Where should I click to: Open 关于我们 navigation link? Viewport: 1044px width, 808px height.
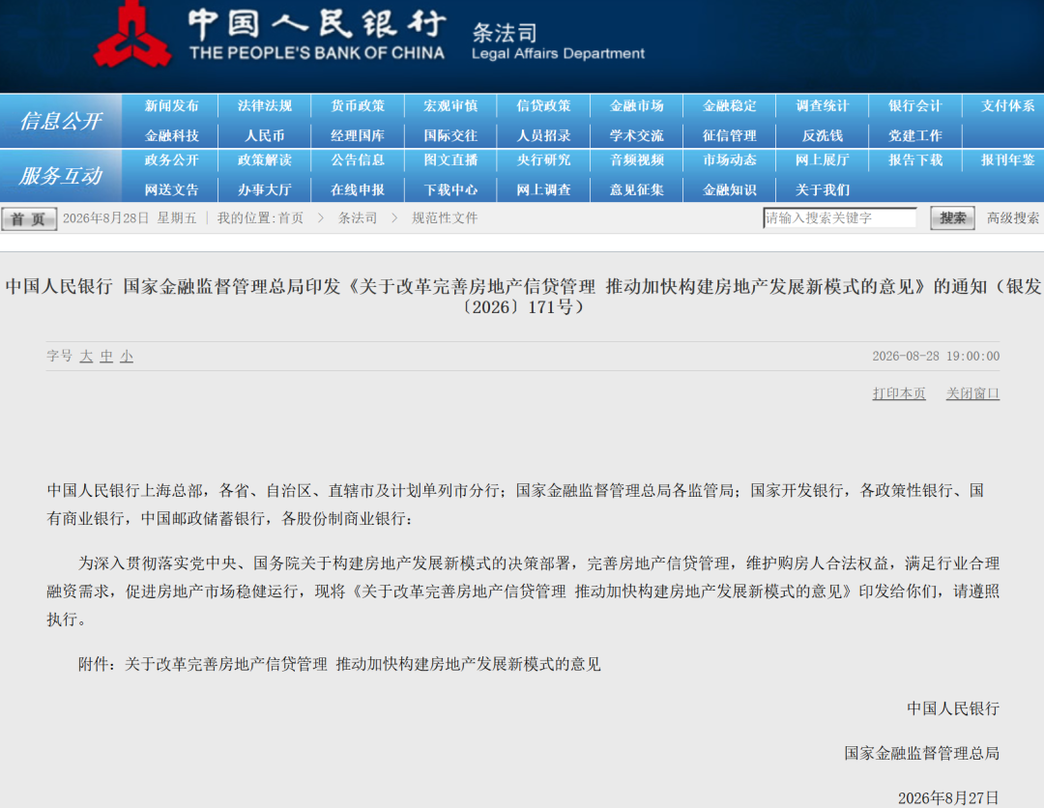tap(823, 190)
